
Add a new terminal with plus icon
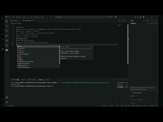point(116,80)
